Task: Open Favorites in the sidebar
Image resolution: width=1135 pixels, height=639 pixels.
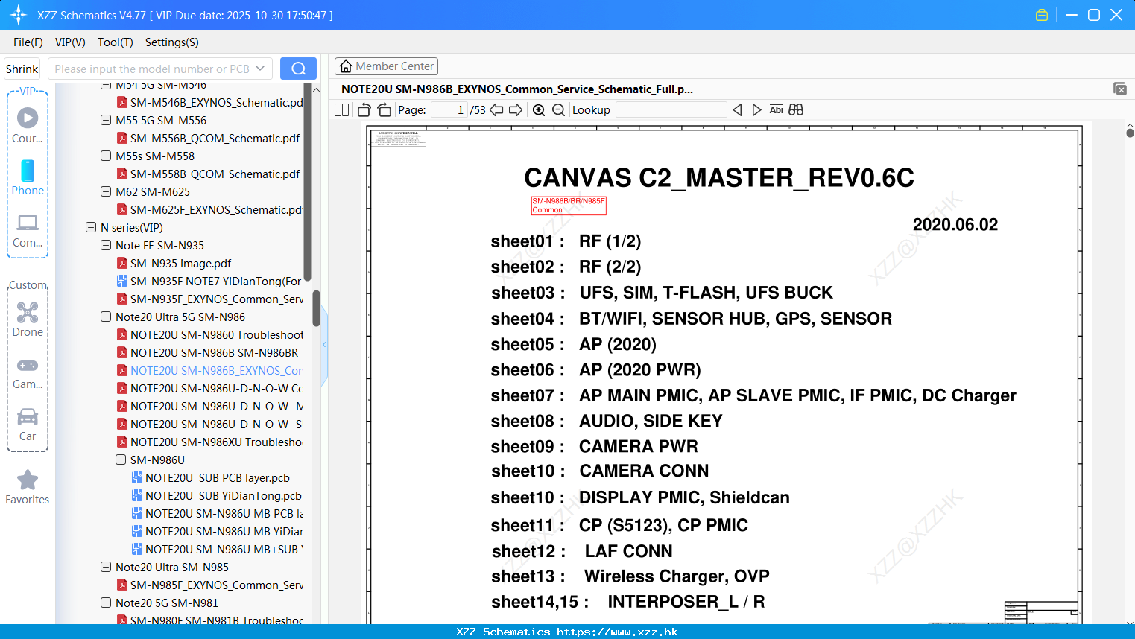Action: tap(28, 487)
